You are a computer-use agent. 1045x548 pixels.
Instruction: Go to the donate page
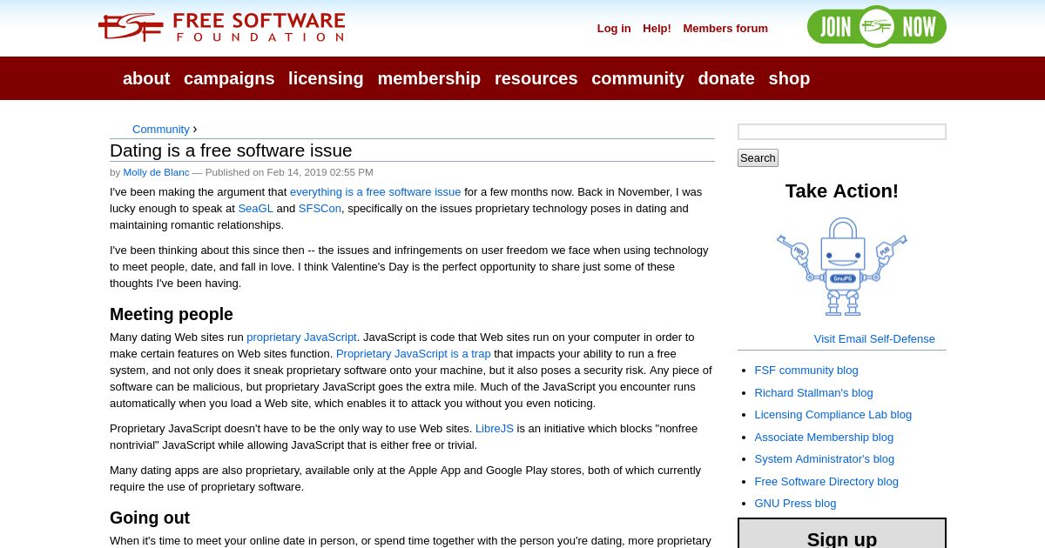point(726,78)
